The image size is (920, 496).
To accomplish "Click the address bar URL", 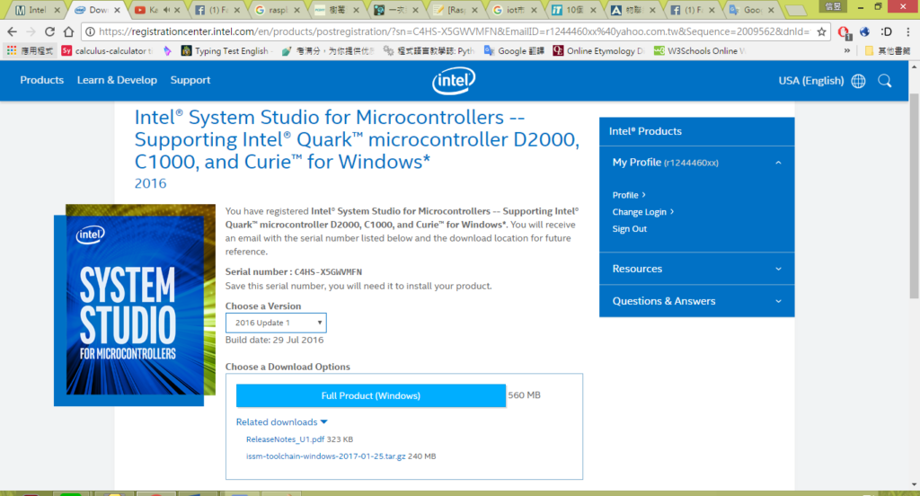I will click(454, 31).
